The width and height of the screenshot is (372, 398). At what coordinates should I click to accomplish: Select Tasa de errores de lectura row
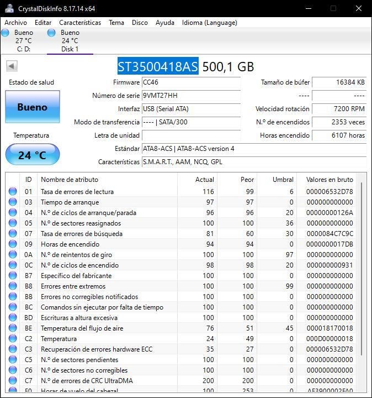click(x=180, y=191)
